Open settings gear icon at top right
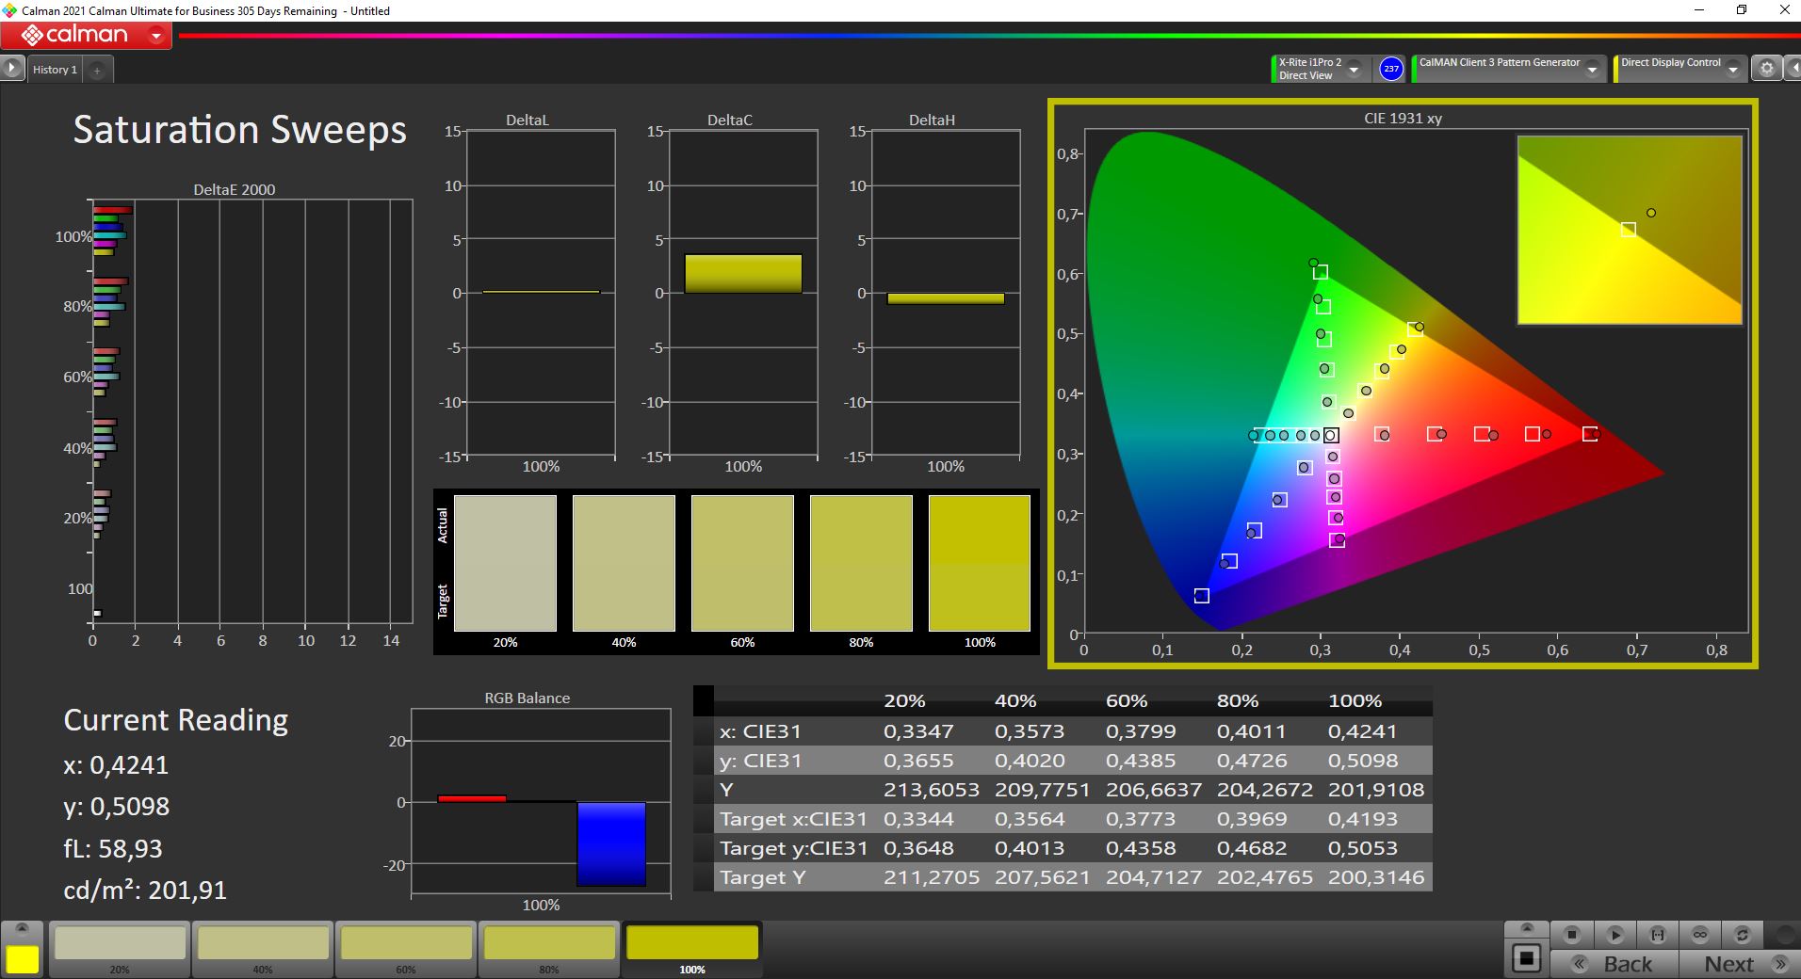This screenshot has height=979, width=1801. [x=1766, y=69]
